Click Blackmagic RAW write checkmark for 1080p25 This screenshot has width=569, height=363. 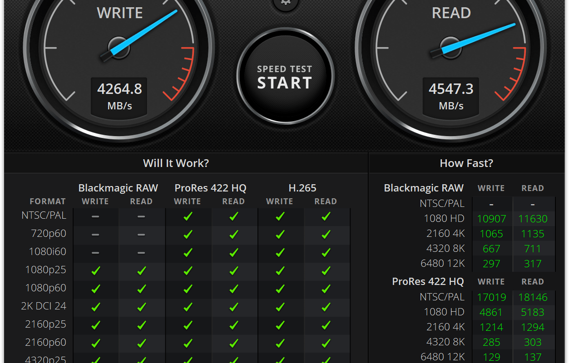pos(95,271)
